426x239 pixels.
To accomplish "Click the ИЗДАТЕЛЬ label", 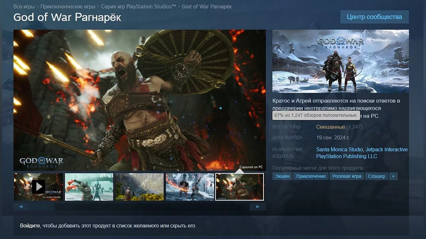I will pos(284,156).
